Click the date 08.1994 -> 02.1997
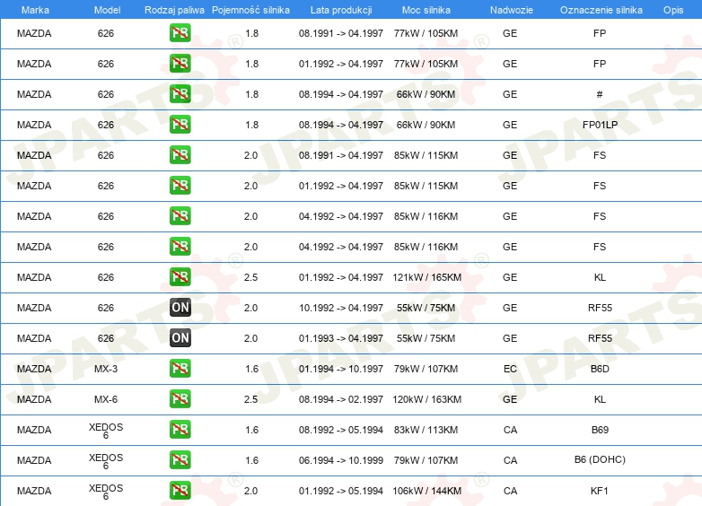Screen dimensions: 702x506 [x=341, y=399]
